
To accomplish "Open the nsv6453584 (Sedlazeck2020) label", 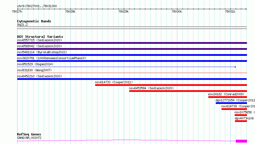I will [151, 88].
